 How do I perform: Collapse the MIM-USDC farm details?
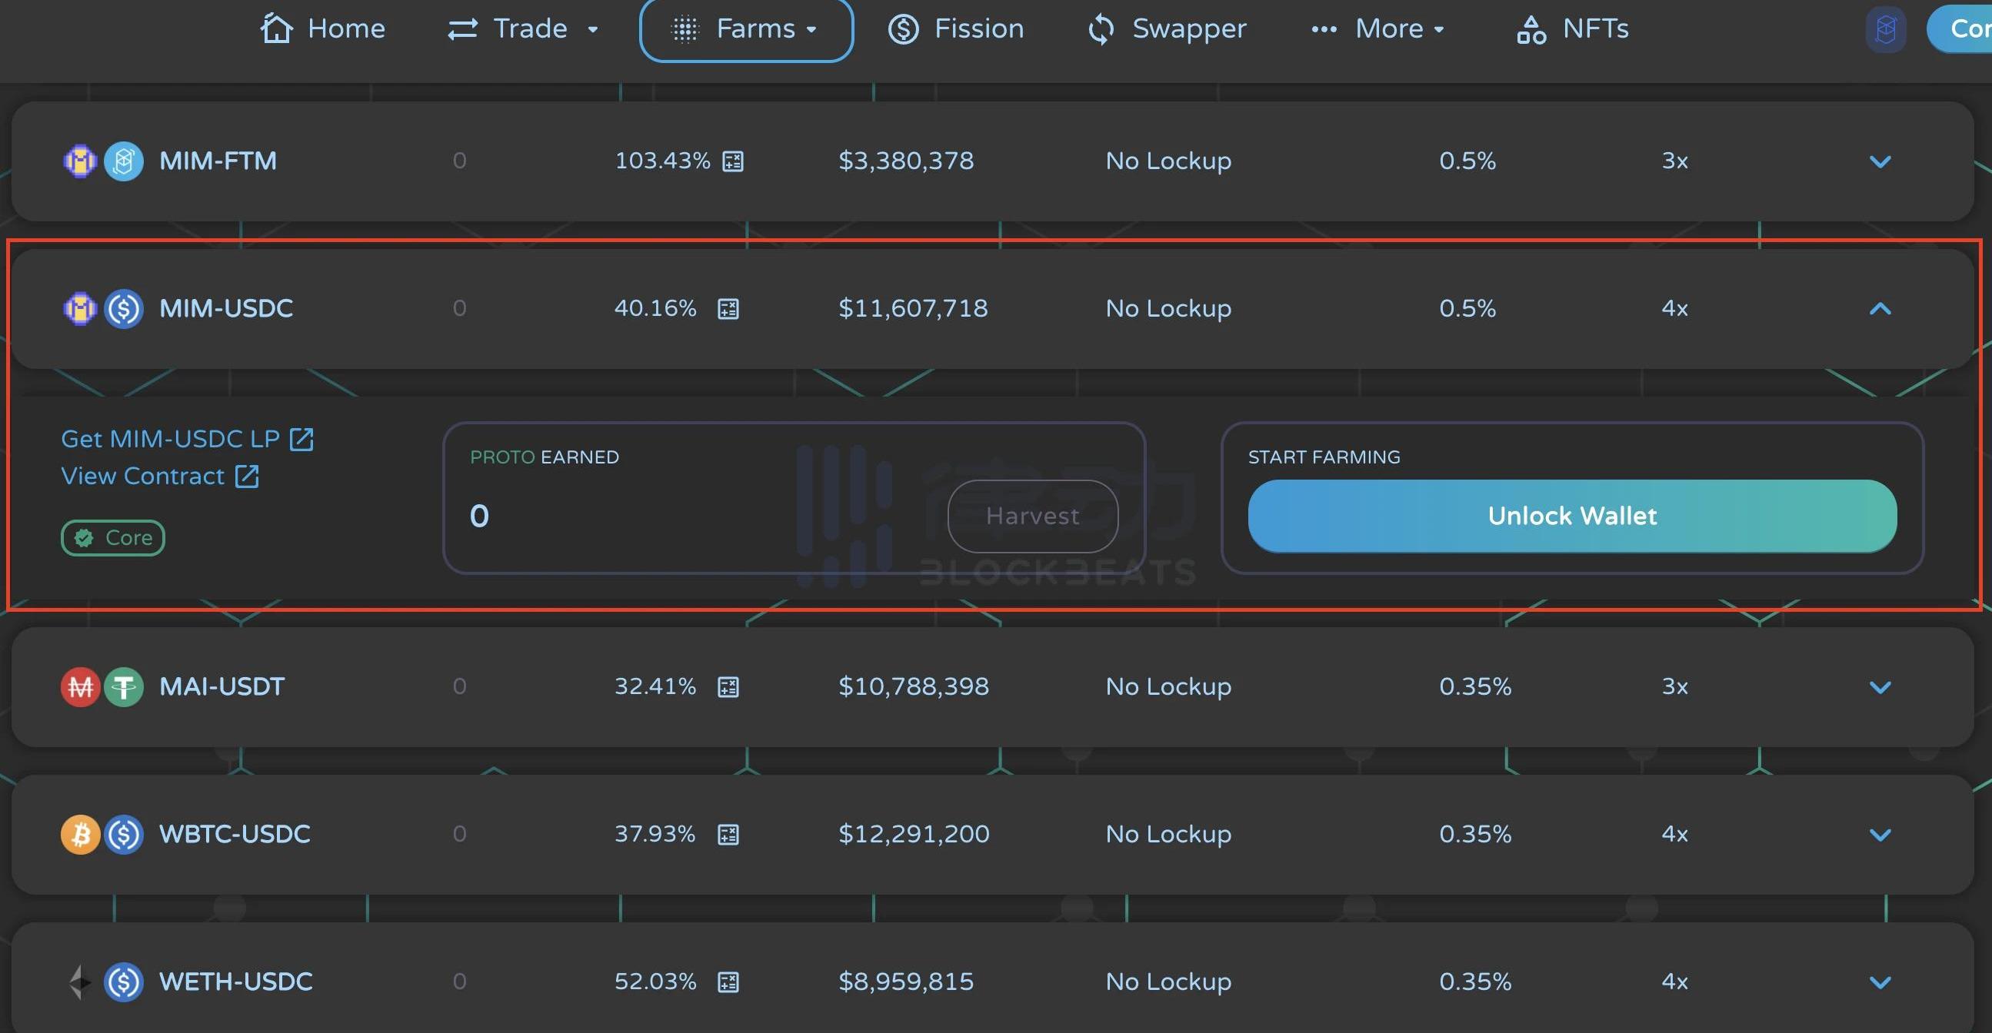1880,309
